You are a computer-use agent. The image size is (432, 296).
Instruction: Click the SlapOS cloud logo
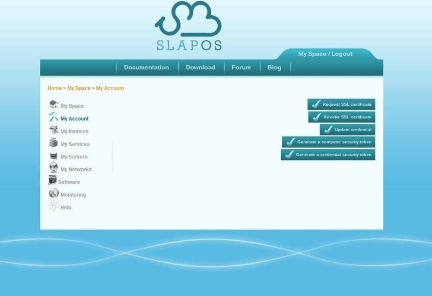(188, 19)
